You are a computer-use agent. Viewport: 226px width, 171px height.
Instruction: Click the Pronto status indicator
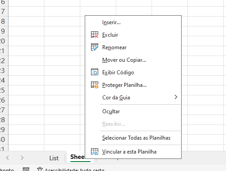(x=7, y=170)
